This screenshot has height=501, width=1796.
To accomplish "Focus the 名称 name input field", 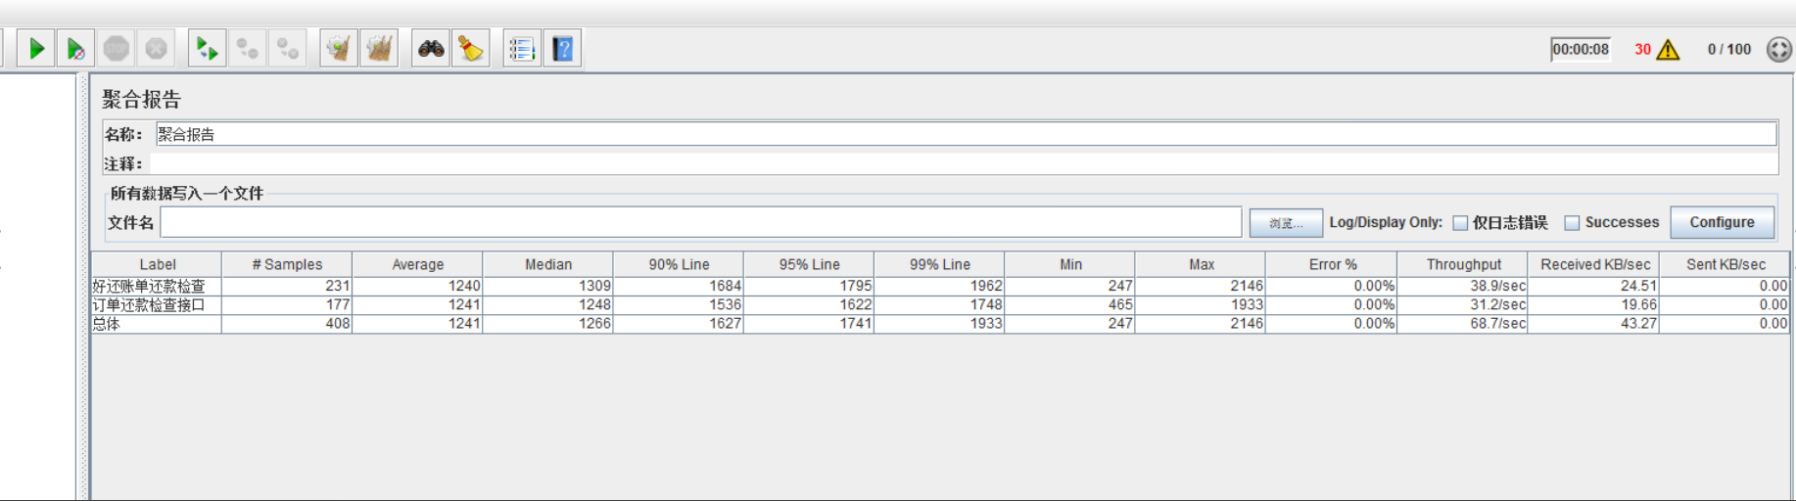I will (967, 134).
